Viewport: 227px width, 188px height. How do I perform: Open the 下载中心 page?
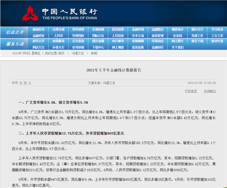pyautogui.click(x=98, y=47)
